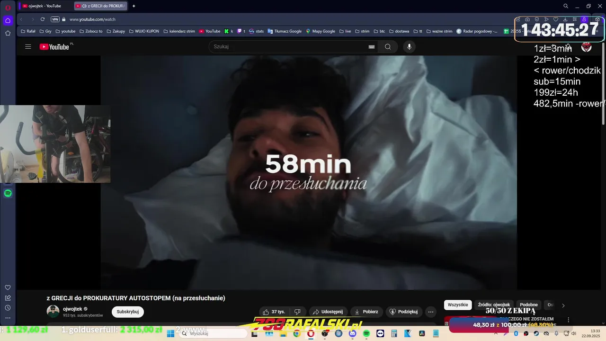Screen dimensions: 606x341
Task: Open the Radar pogodowy bookmark
Action: (x=477, y=31)
